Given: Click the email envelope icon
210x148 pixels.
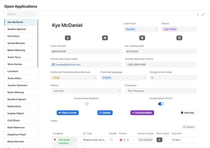Looking at the screenshot, I should pos(53,65).
